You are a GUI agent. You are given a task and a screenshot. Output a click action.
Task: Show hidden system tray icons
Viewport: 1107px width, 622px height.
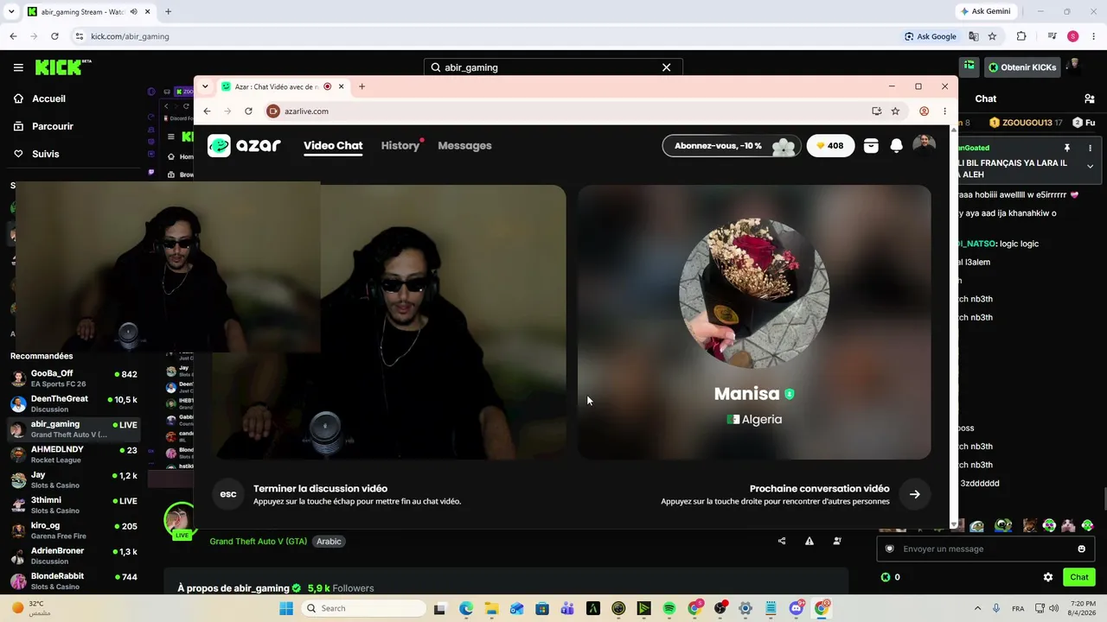point(977,608)
